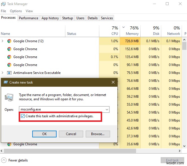The width and height of the screenshot is (187, 166).
Task: Click the 0.1 MB/s disk cell
Action: pos(151,41)
